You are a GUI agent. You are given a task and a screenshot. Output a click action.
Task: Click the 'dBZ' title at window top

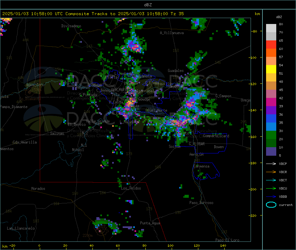click(148, 5)
